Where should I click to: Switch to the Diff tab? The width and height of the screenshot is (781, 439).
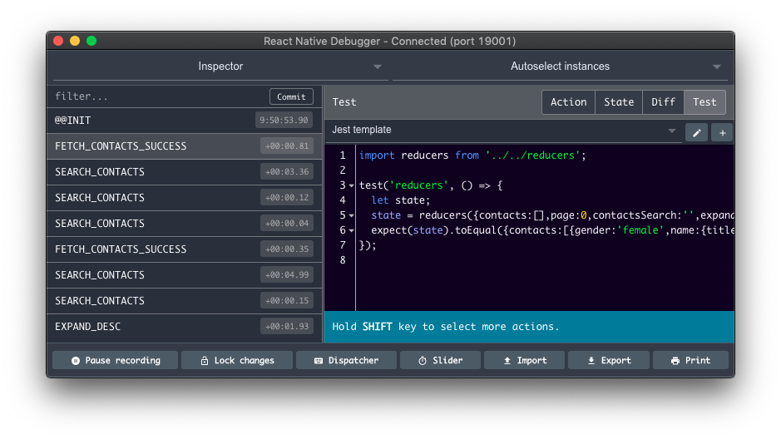point(663,102)
